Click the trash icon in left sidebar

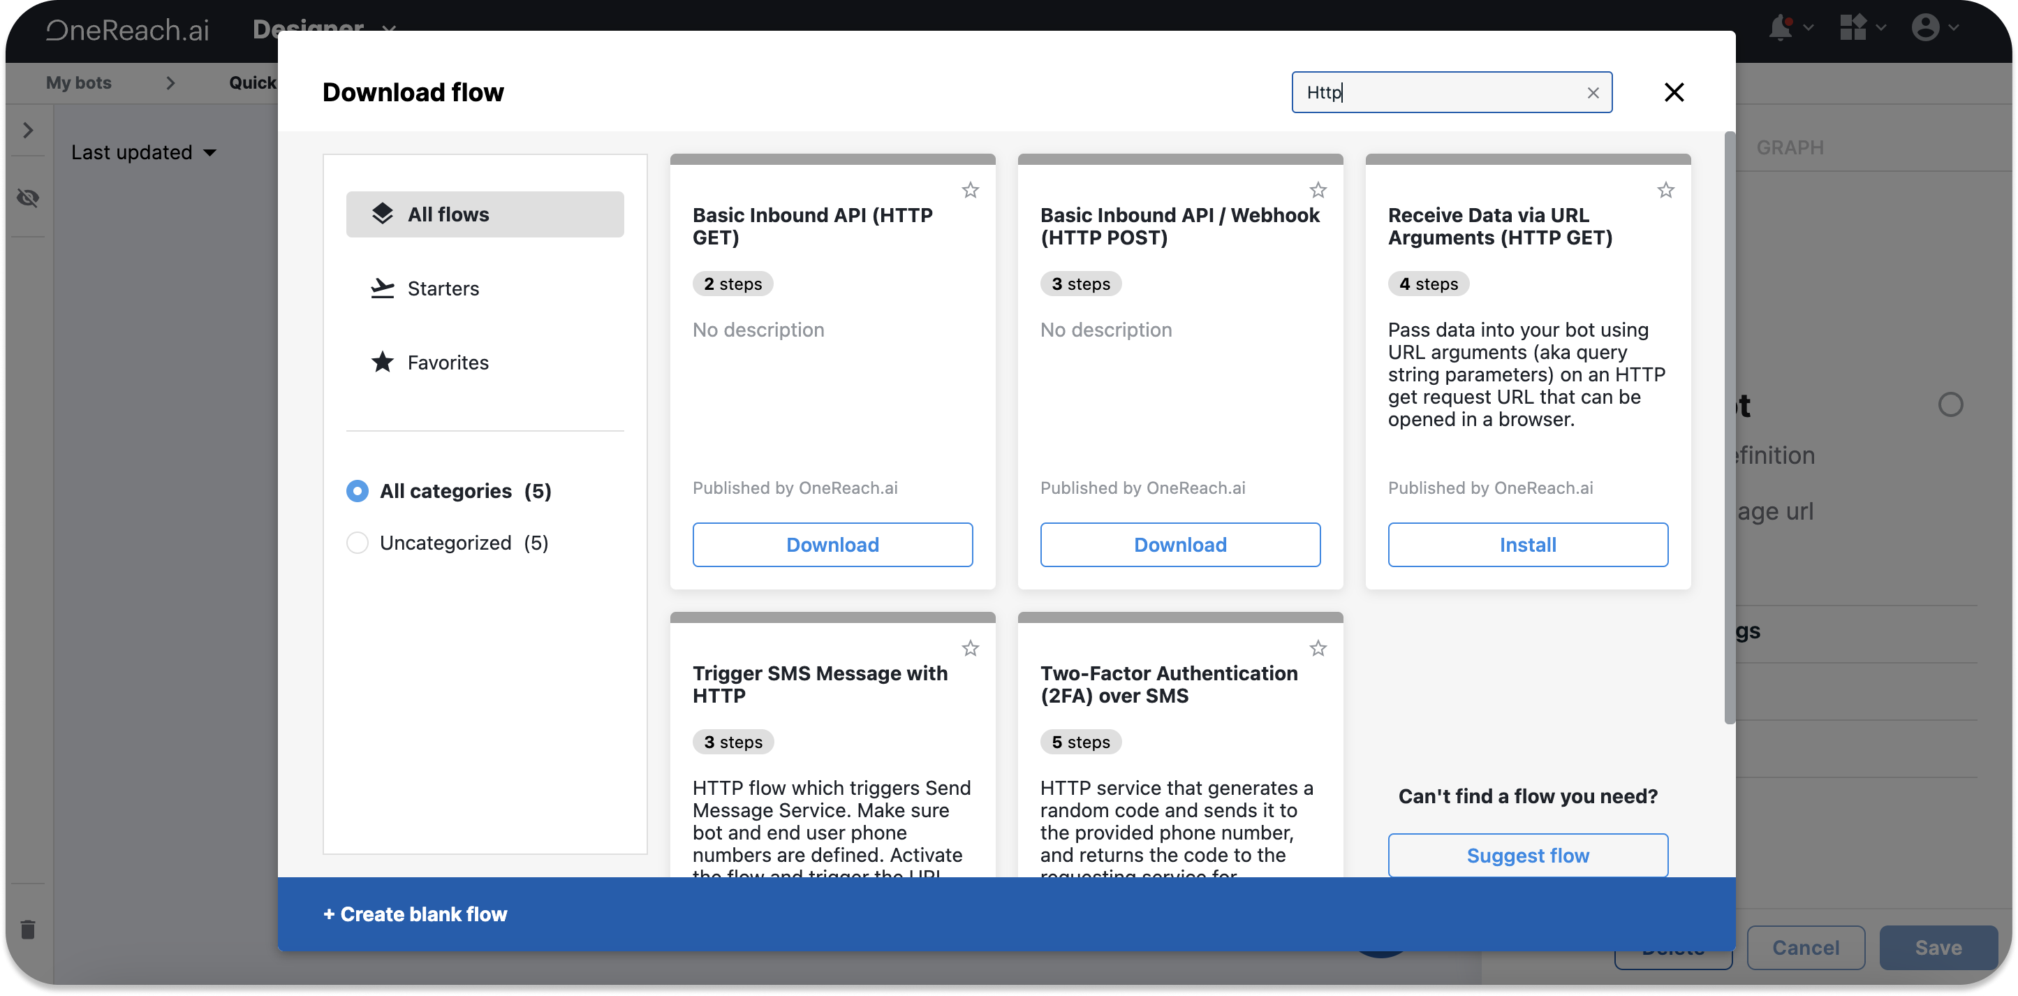point(28,930)
